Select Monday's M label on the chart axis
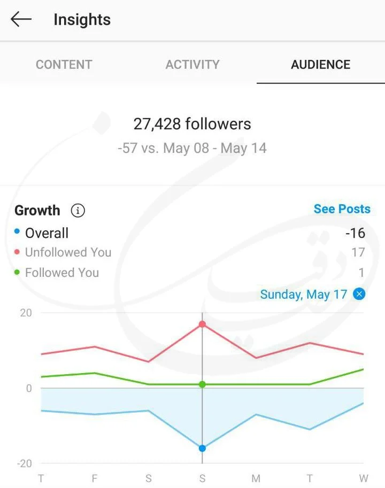Image resolution: width=385 pixels, height=488 pixels. click(256, 478)
